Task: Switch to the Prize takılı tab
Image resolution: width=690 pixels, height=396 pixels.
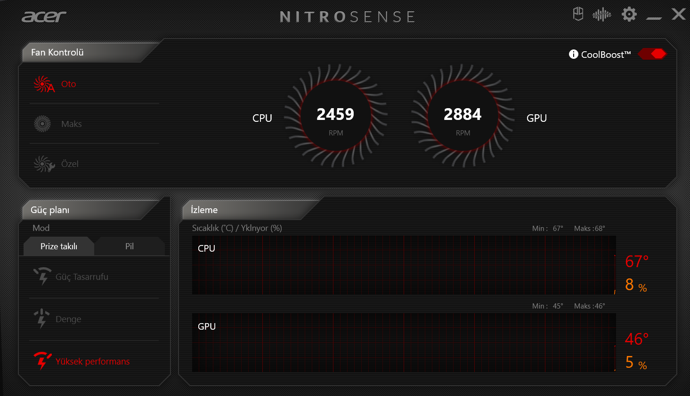Action: tap(59, 246)
